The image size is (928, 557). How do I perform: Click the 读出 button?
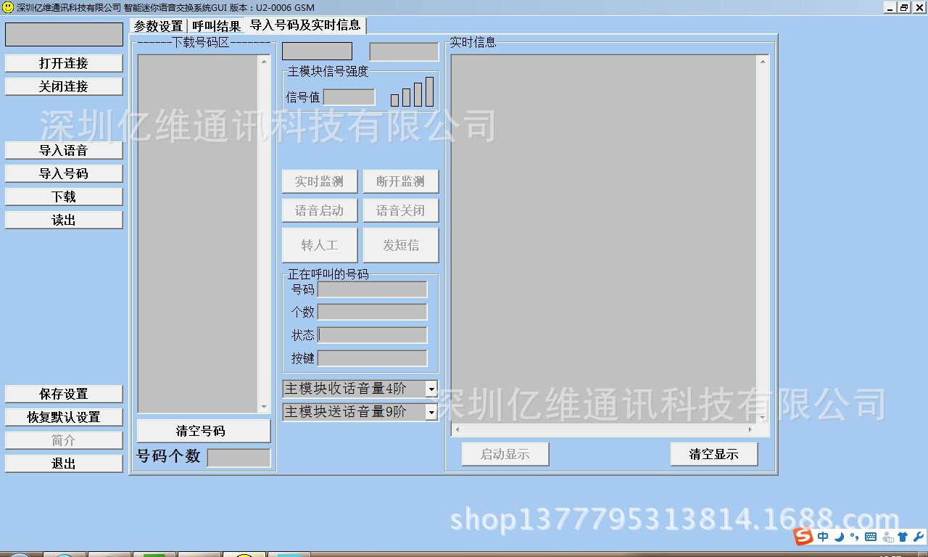click(64, 220)
